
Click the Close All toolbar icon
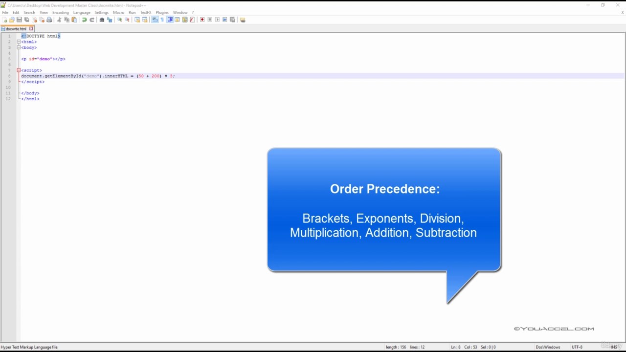click(42, 20)
